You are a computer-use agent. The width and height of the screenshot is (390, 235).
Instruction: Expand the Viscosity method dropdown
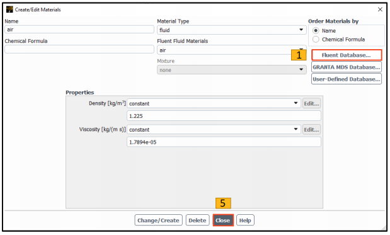click(x=214, y=129)
